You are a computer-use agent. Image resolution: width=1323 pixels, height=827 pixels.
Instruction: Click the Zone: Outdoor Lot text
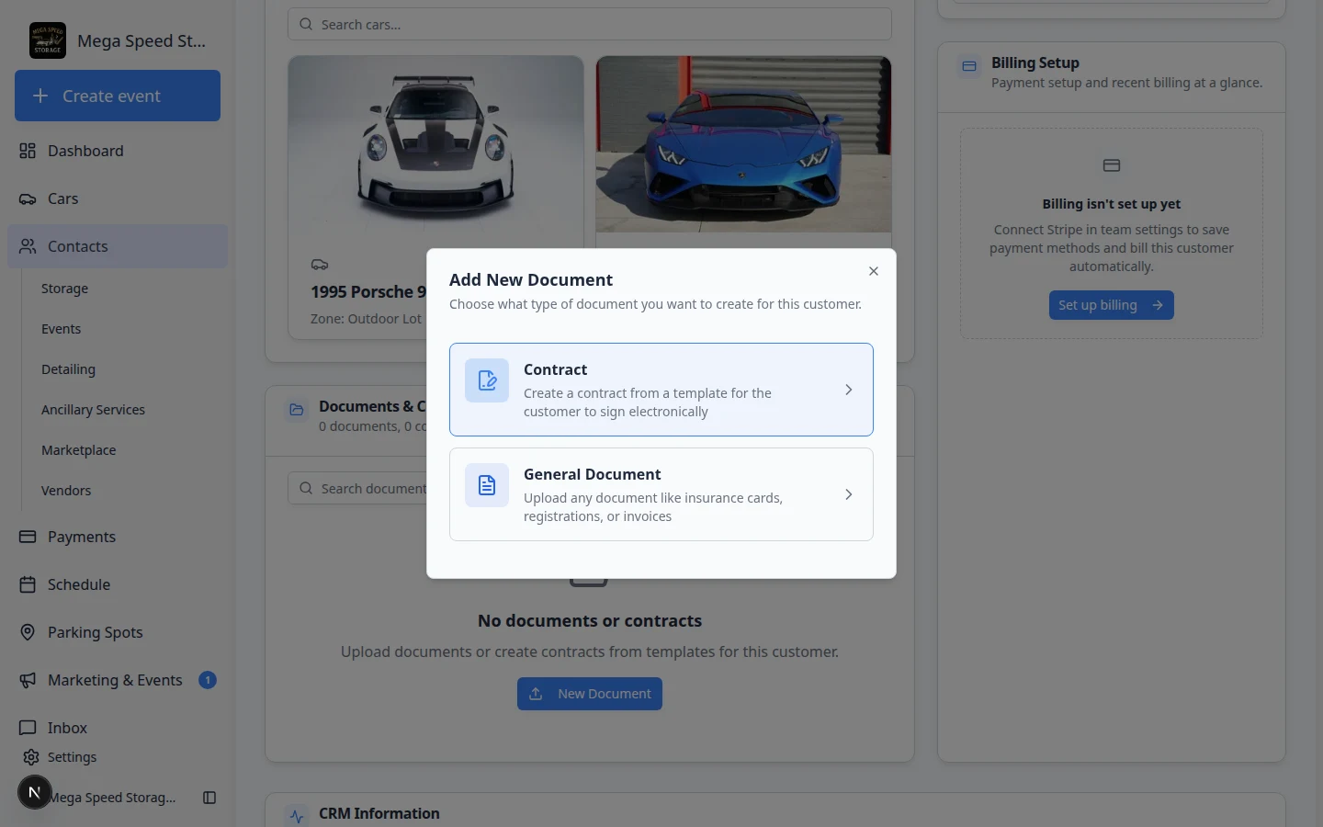366,319
